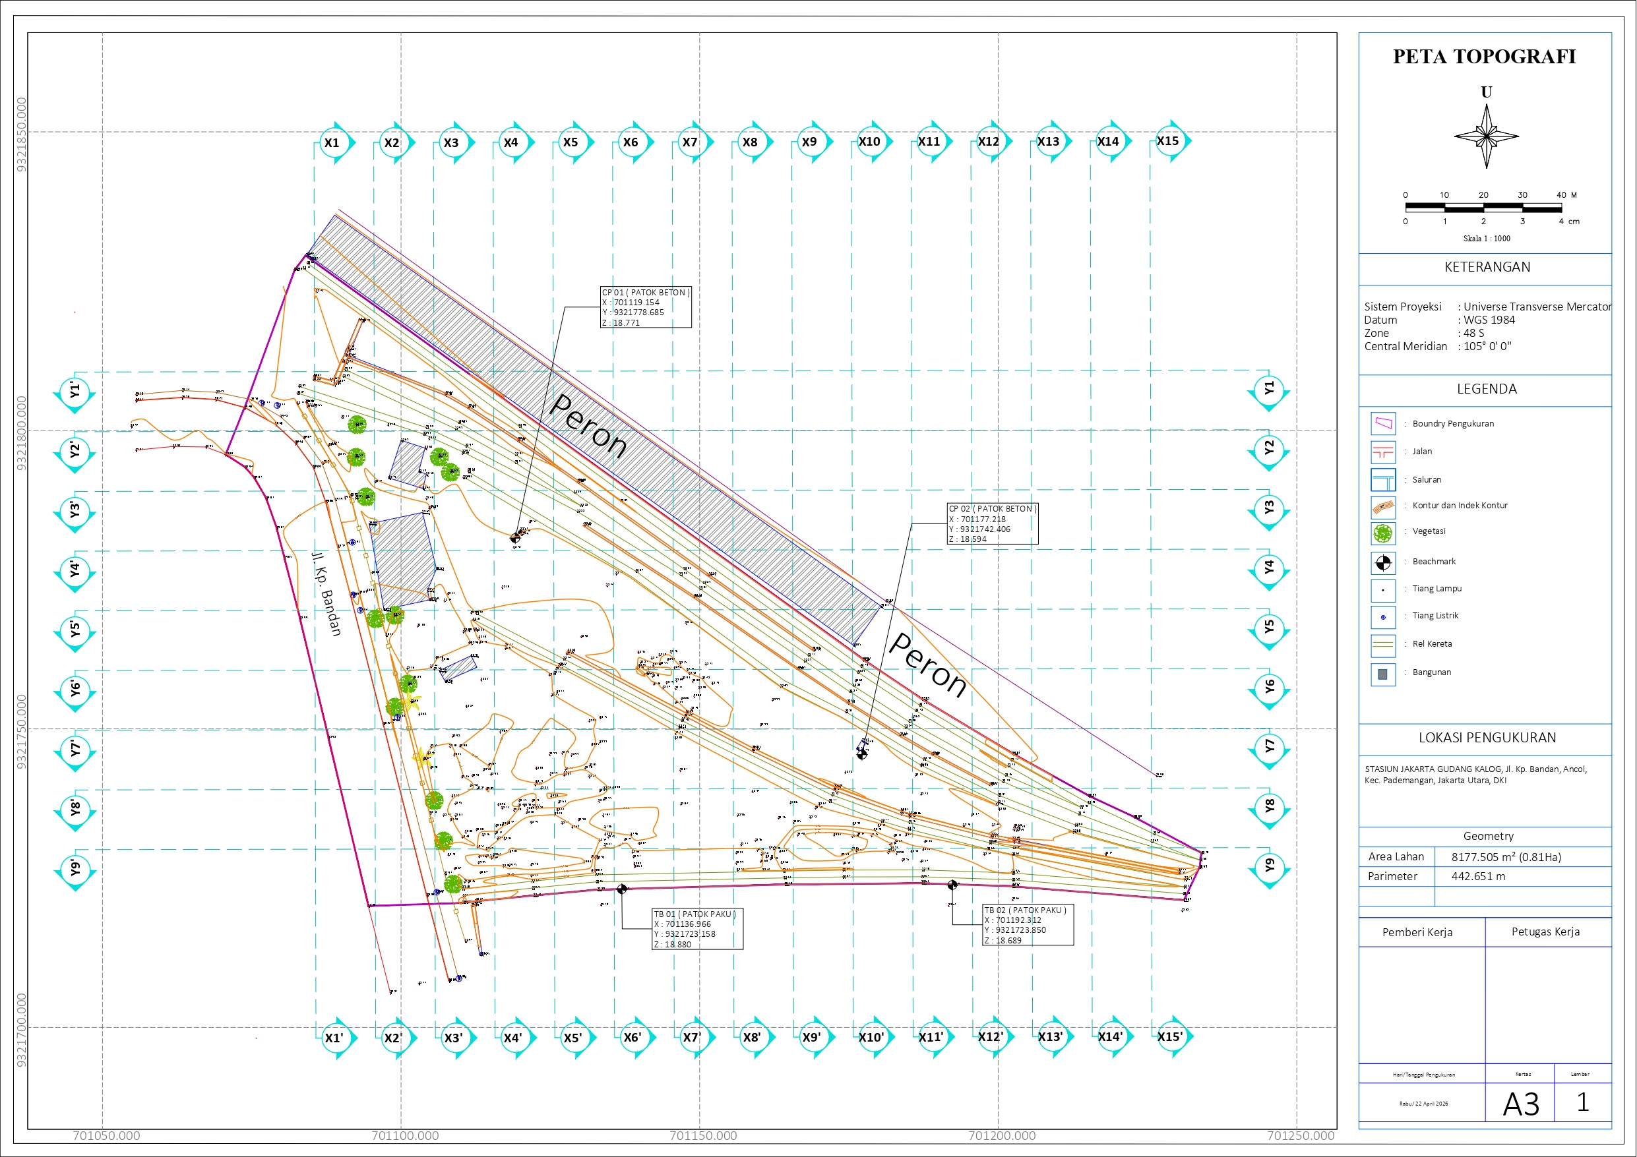
Task: Click the X1 grid marker at the top
Action: [335, 142]
